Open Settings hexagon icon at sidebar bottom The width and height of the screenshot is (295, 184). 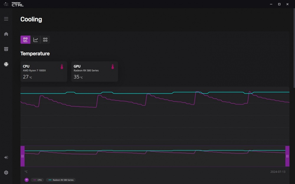tap(6, 173)
